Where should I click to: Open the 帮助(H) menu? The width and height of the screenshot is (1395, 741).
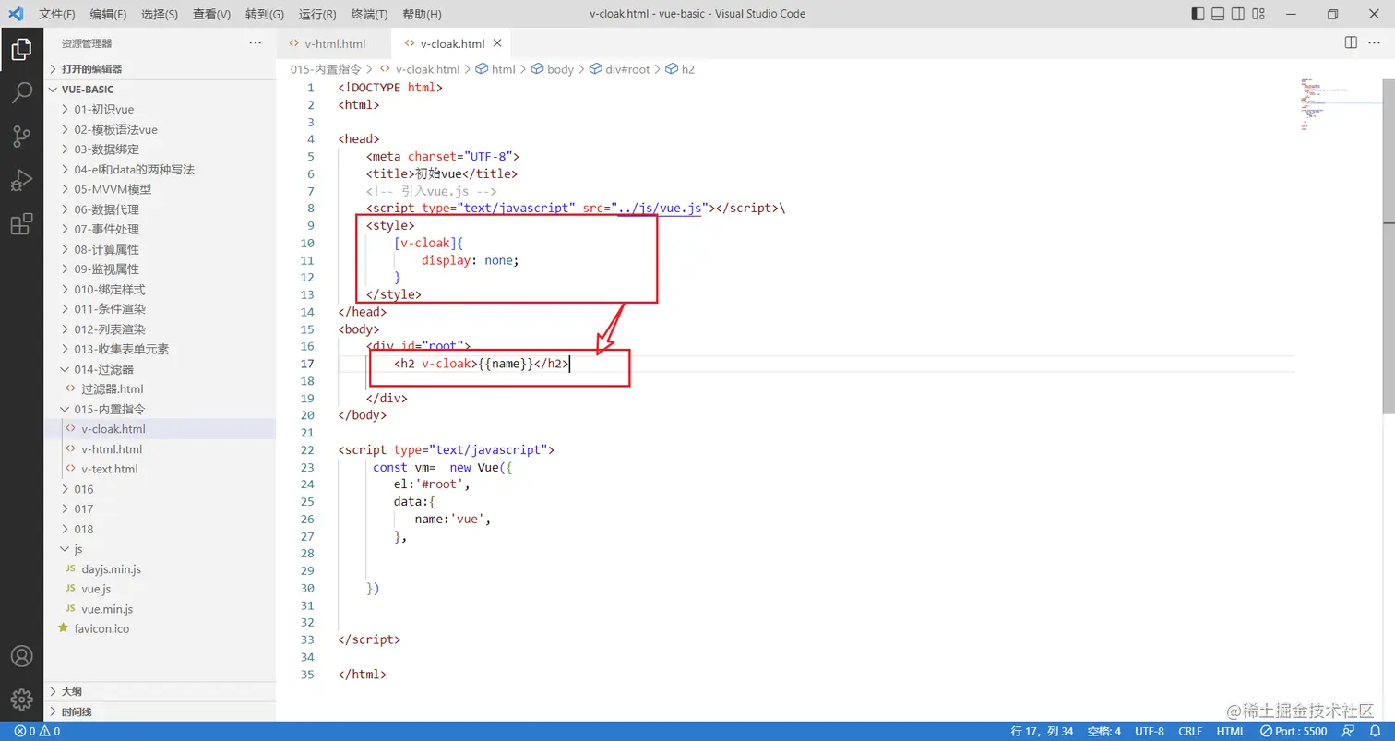[423, 14]
